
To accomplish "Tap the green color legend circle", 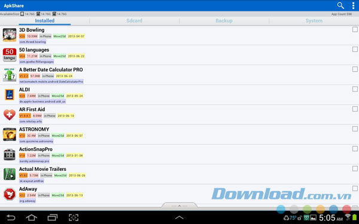I will point(308,209).
